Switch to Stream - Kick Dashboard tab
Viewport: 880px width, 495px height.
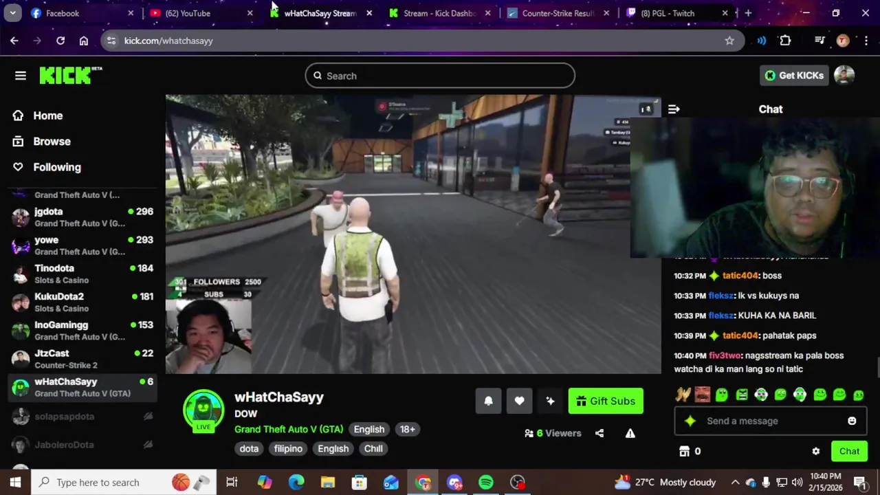click(439, 13)
